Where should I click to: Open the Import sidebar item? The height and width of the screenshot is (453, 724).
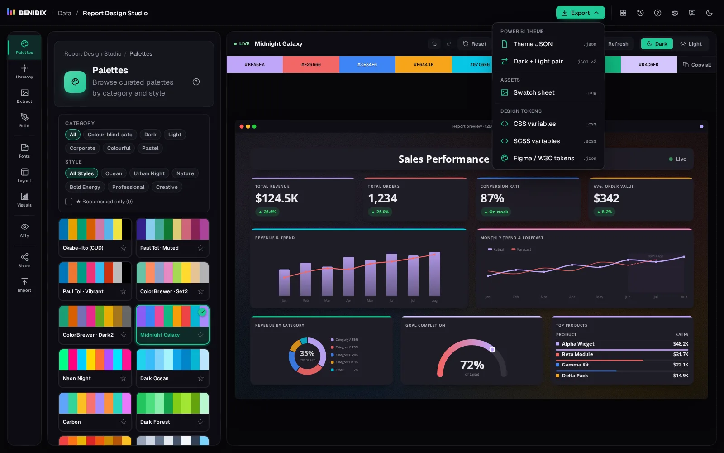point(24,285)
